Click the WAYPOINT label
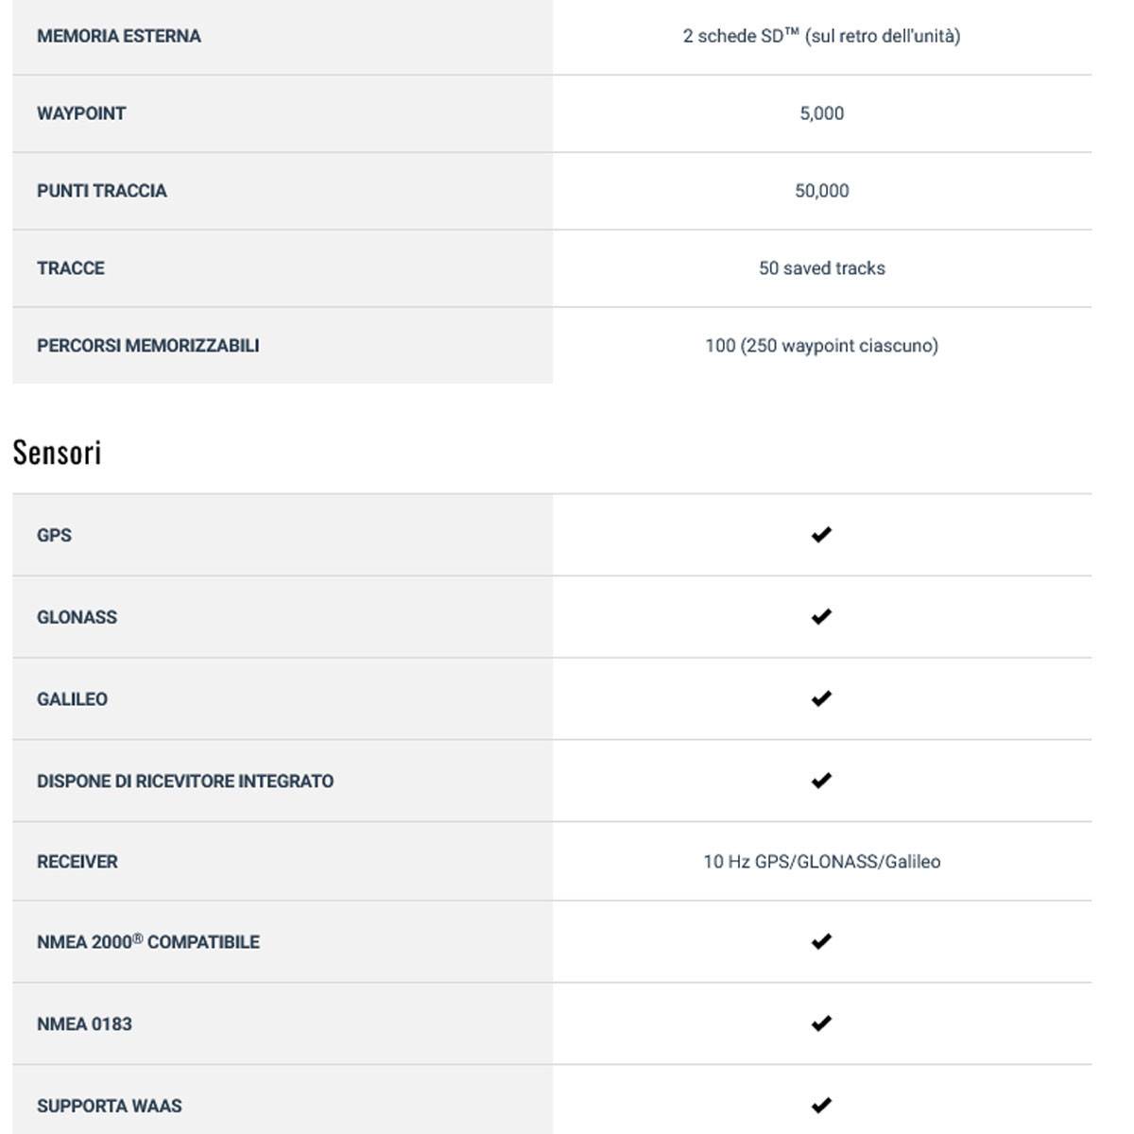 (x=81, y=113)
